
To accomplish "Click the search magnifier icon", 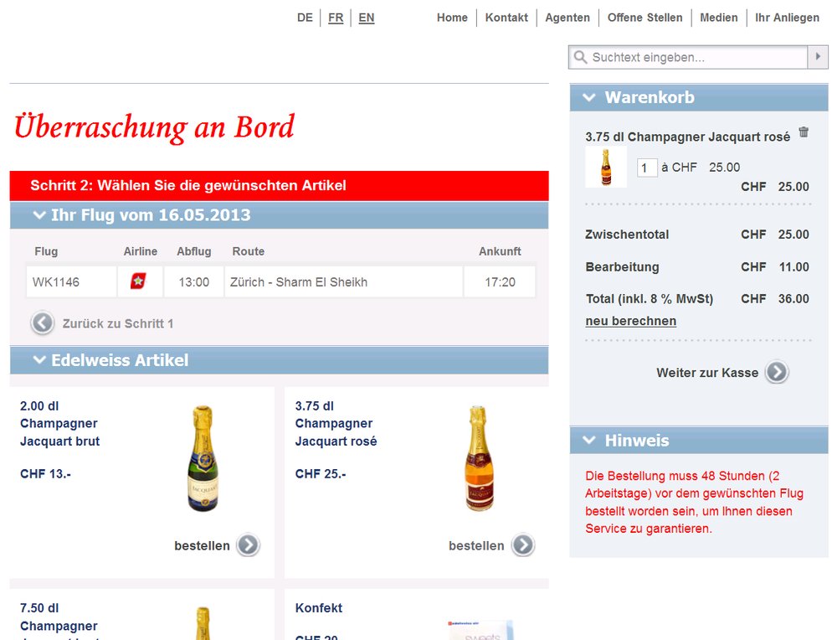I will pyautogui.click(x=580, y=57).
